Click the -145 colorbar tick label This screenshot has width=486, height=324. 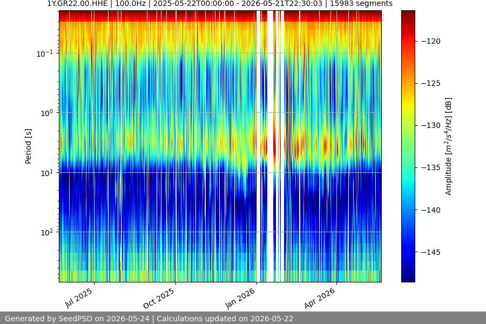(430, 252)
